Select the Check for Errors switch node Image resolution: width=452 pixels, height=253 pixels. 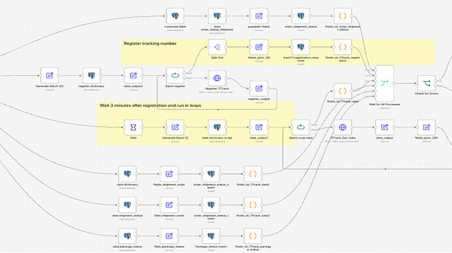(426, 84)
